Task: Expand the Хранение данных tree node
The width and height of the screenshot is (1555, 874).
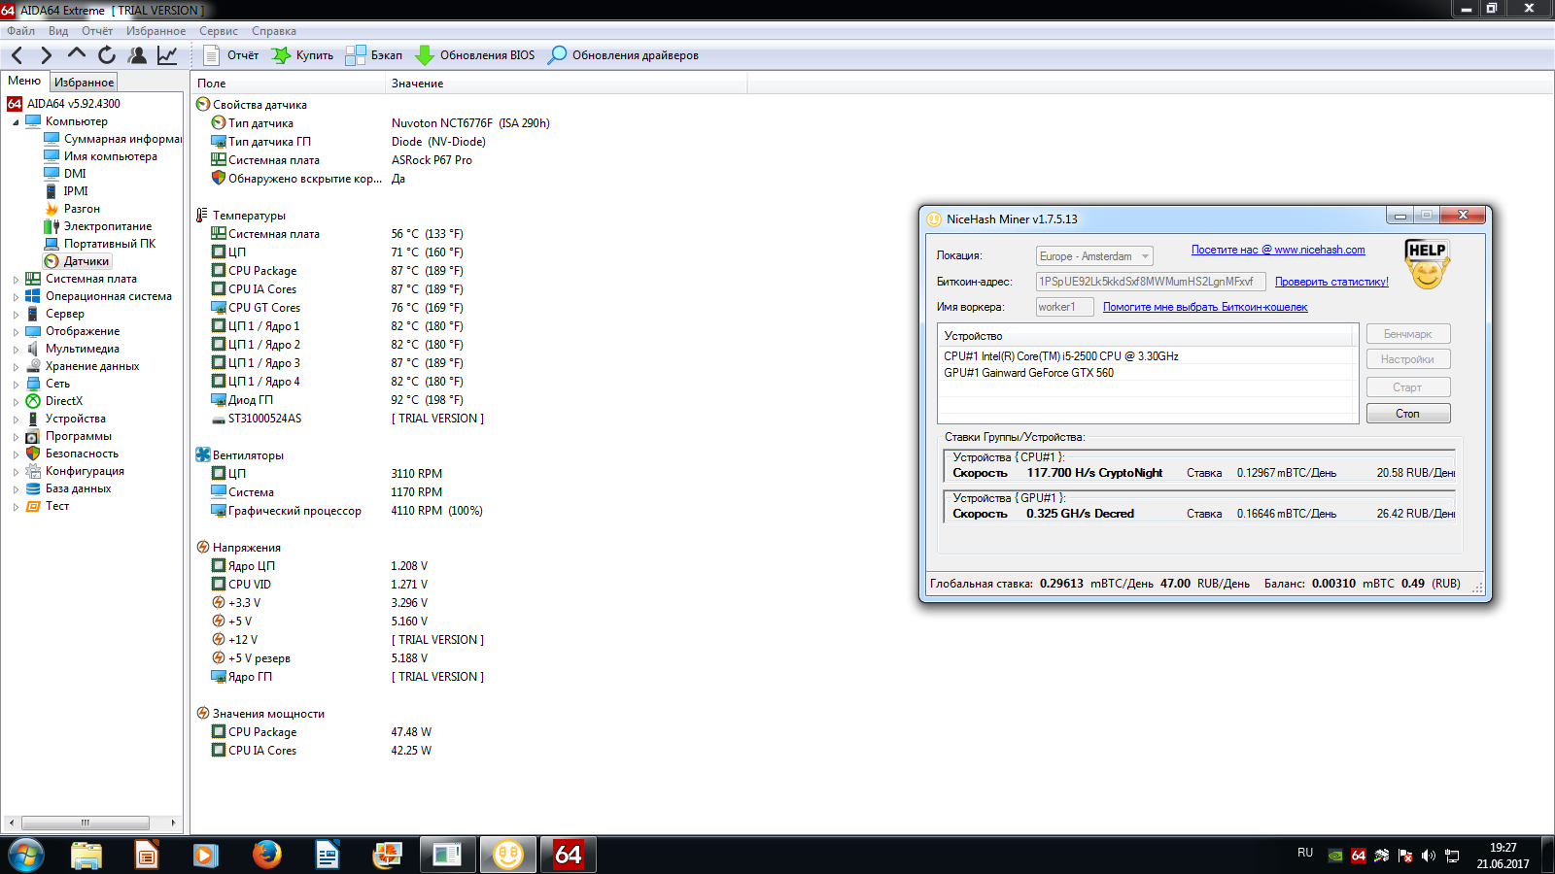Action: (16, 367)
